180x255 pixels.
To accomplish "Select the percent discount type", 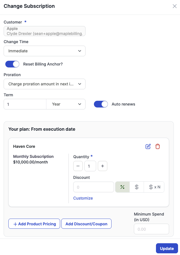I will click(x=122, y=187).
